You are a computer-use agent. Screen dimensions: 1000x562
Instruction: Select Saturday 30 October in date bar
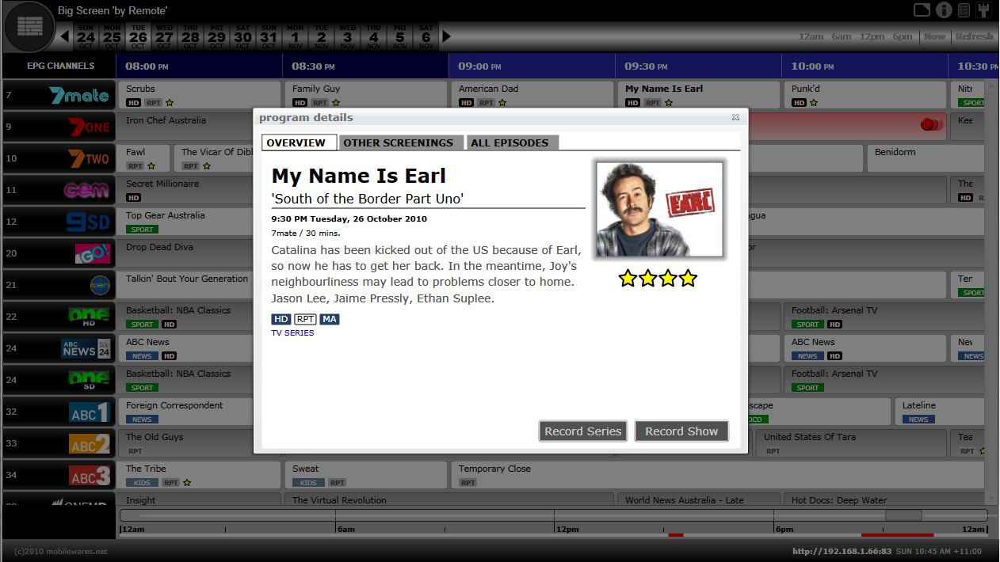click(x=242, y=36)
